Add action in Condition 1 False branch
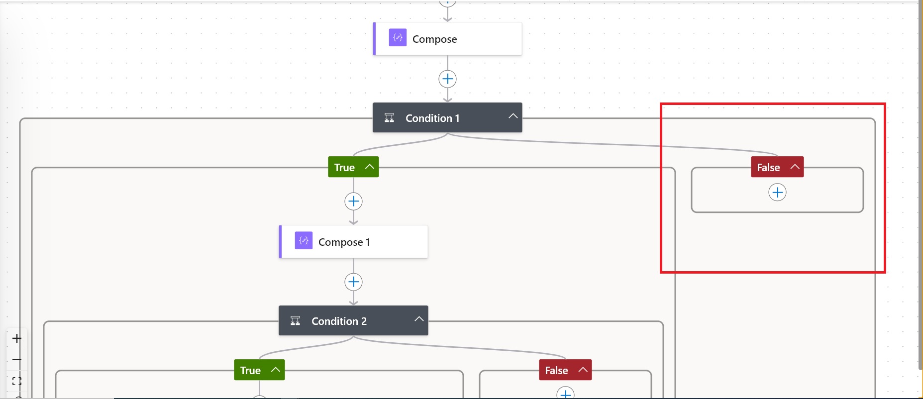 coord(777,193)
